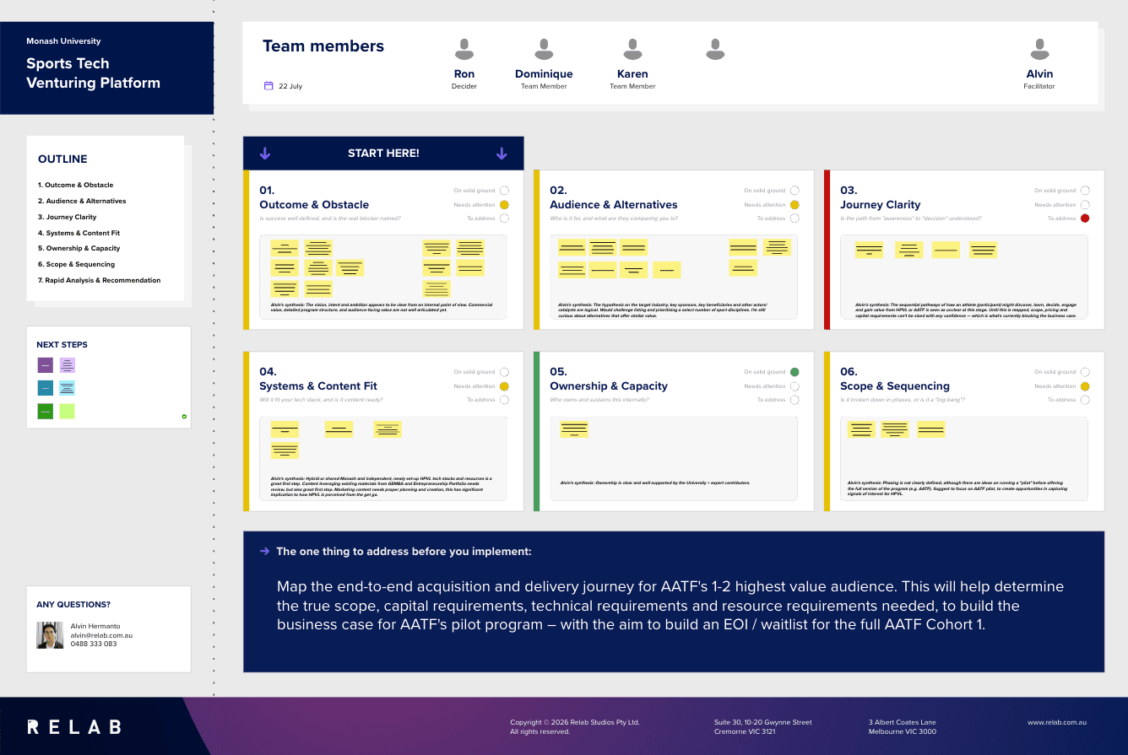Click the '3 Albert Coates Lane' address
The image size is (1128, 755).
click(903, 722)
